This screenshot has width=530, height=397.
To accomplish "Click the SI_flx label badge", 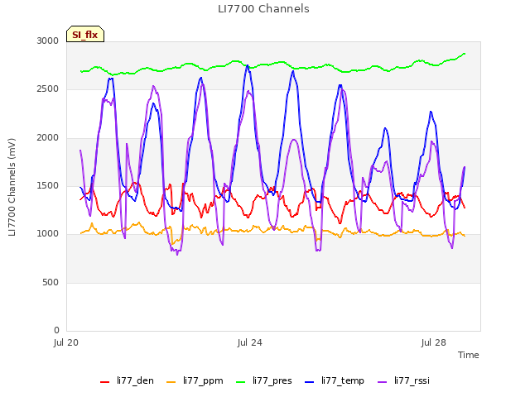I will [x=85, y=34].
